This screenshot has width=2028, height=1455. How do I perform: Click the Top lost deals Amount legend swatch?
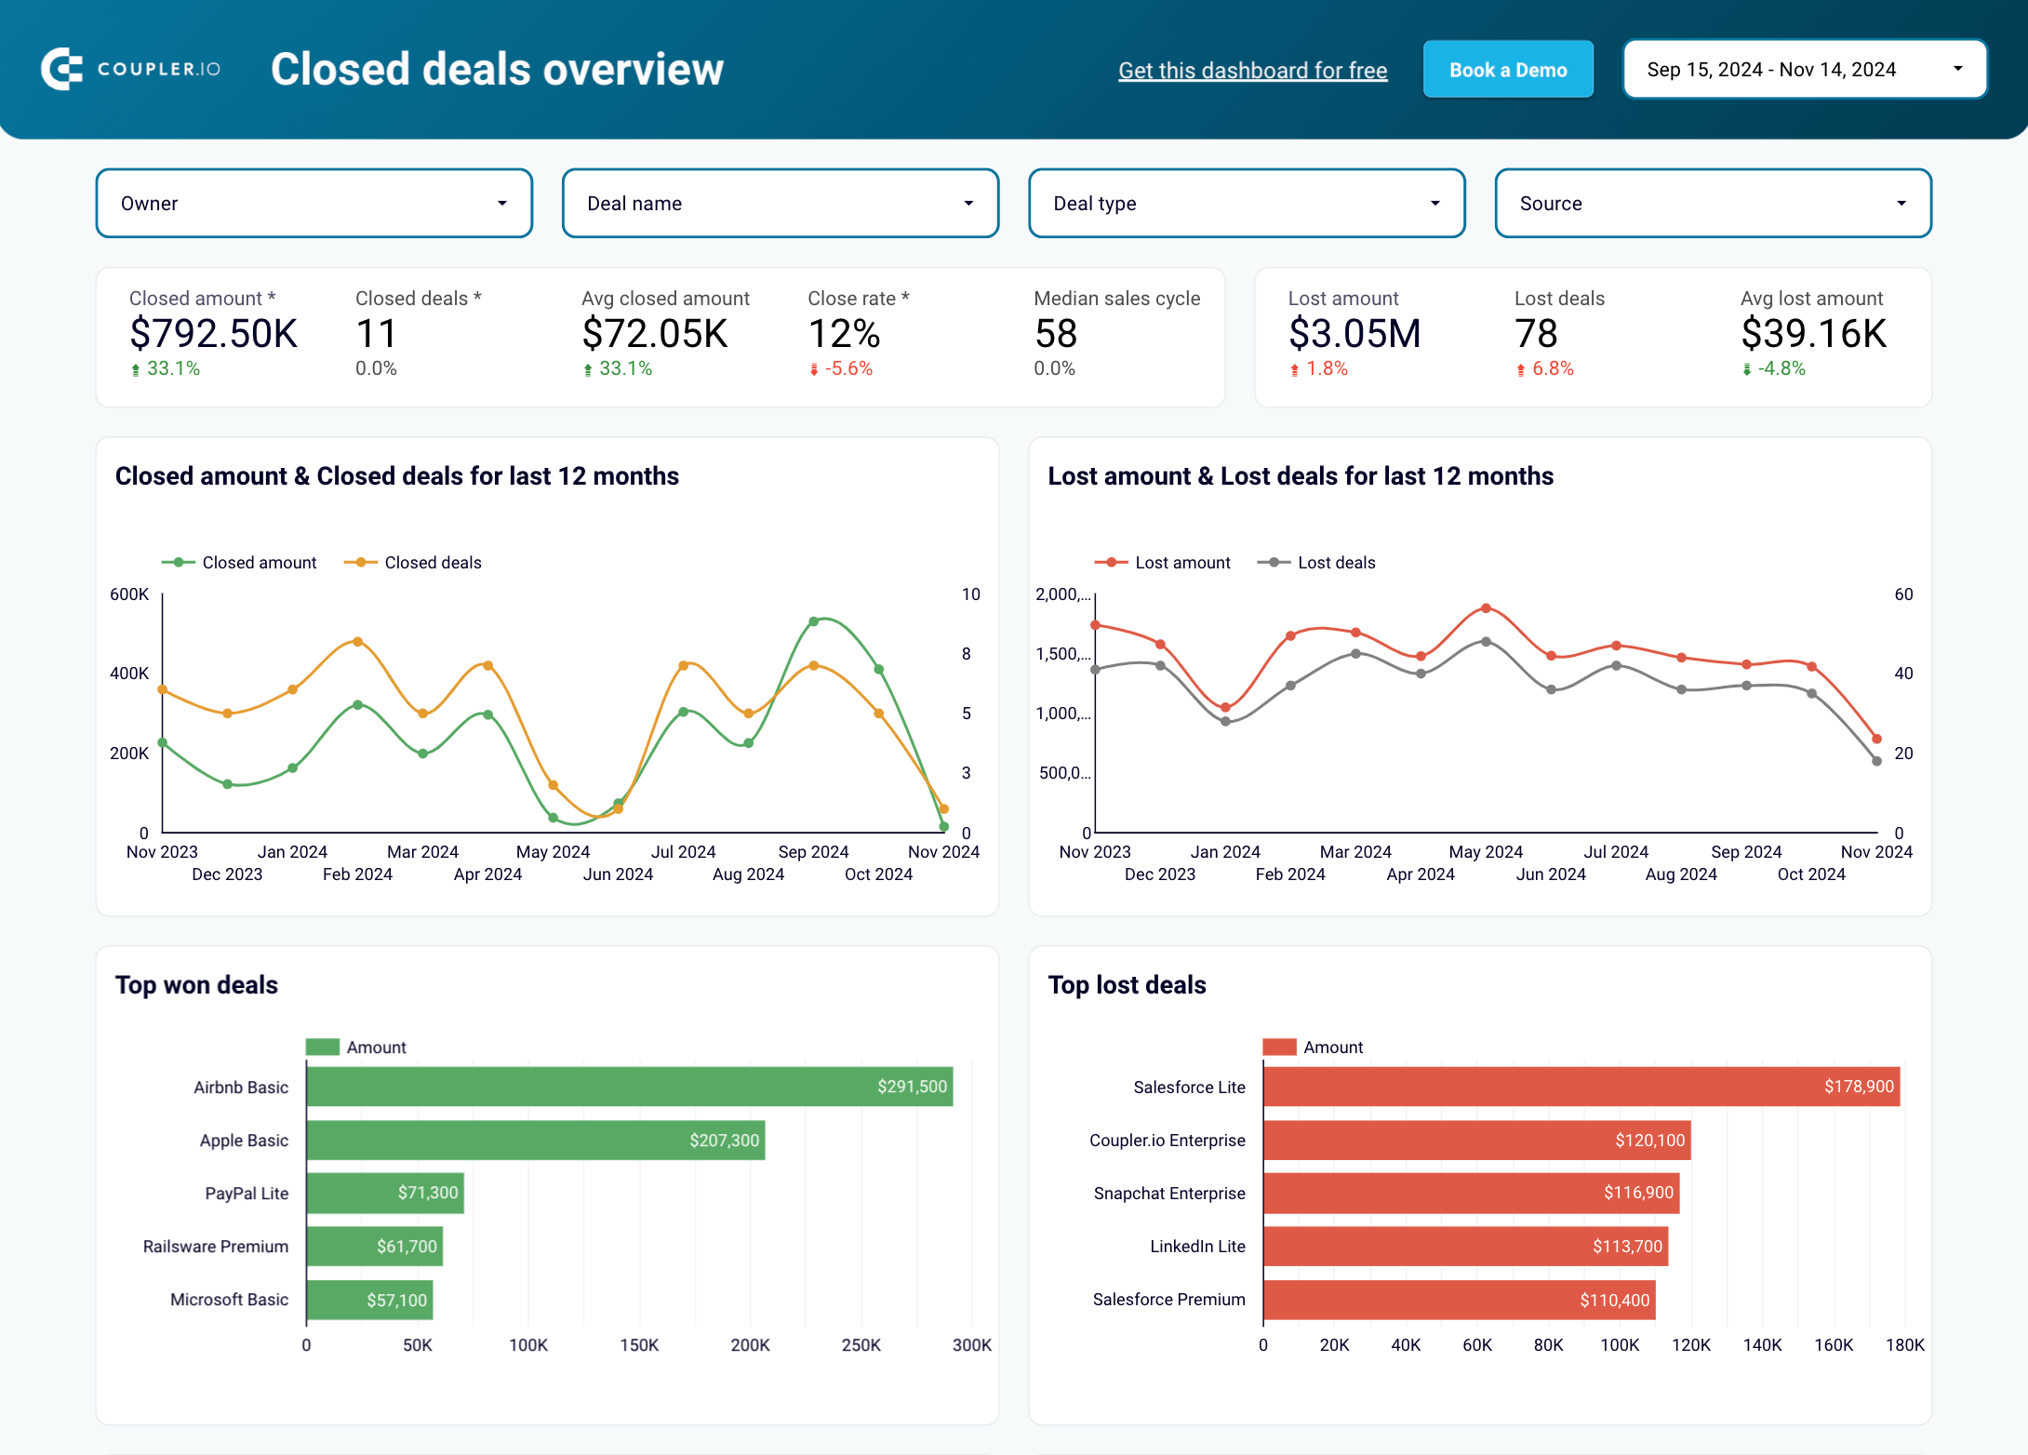(x=1279, y=1047)
